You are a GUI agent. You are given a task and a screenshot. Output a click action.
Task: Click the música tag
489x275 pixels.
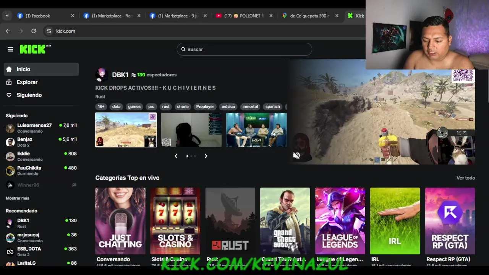228,107
